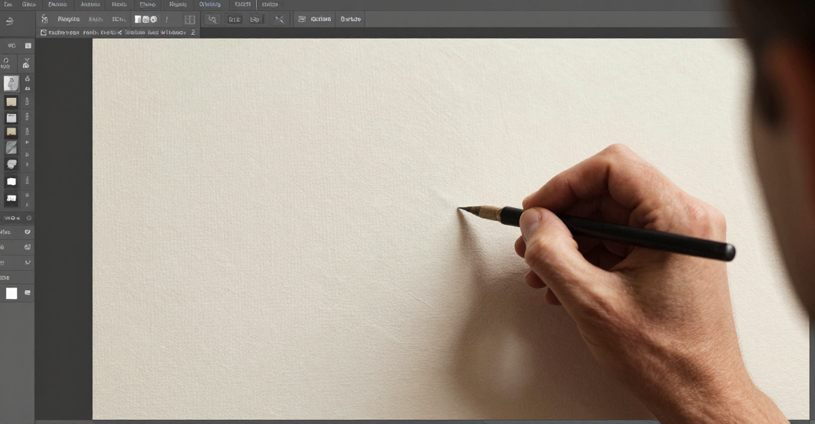Click the large white color swatch in toolbar
The width and height of the screenshot is (815, 424).
click(12, 293)
